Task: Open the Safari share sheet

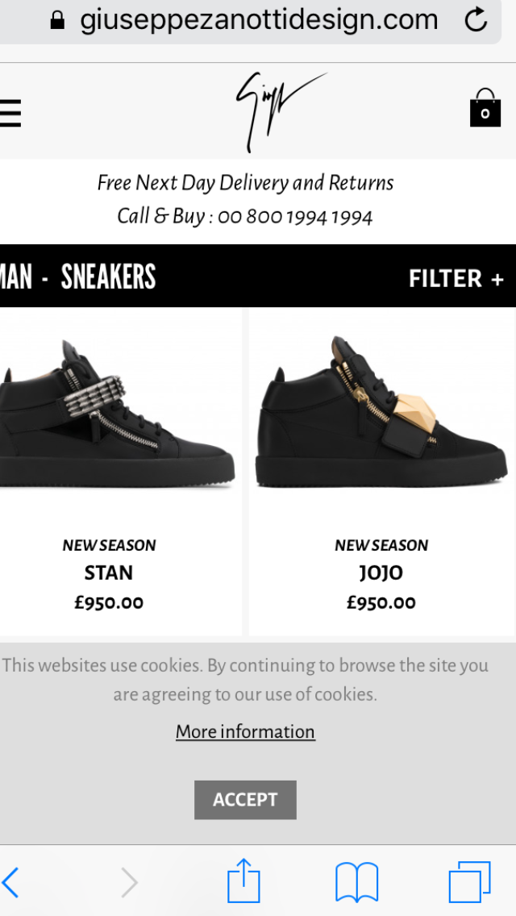Action: [243, 881]
